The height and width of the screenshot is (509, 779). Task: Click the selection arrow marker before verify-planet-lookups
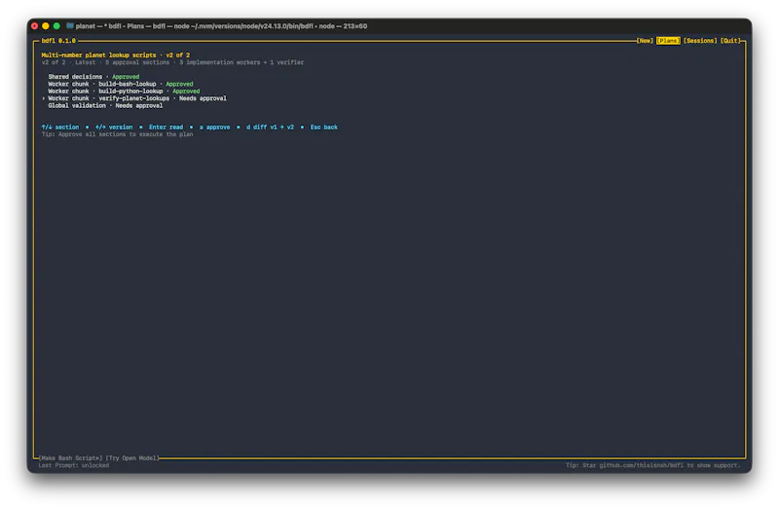tap(43, 98)
